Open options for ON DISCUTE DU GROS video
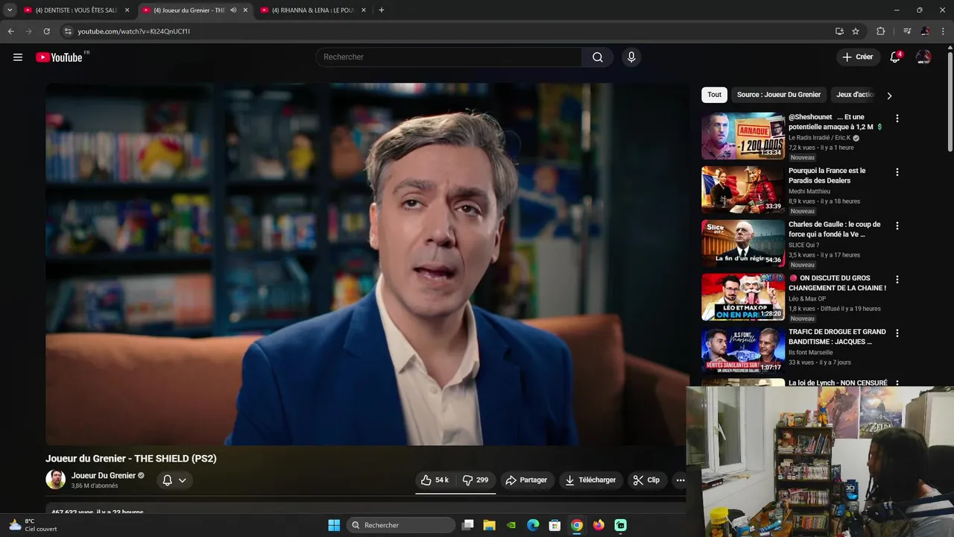 897,280
